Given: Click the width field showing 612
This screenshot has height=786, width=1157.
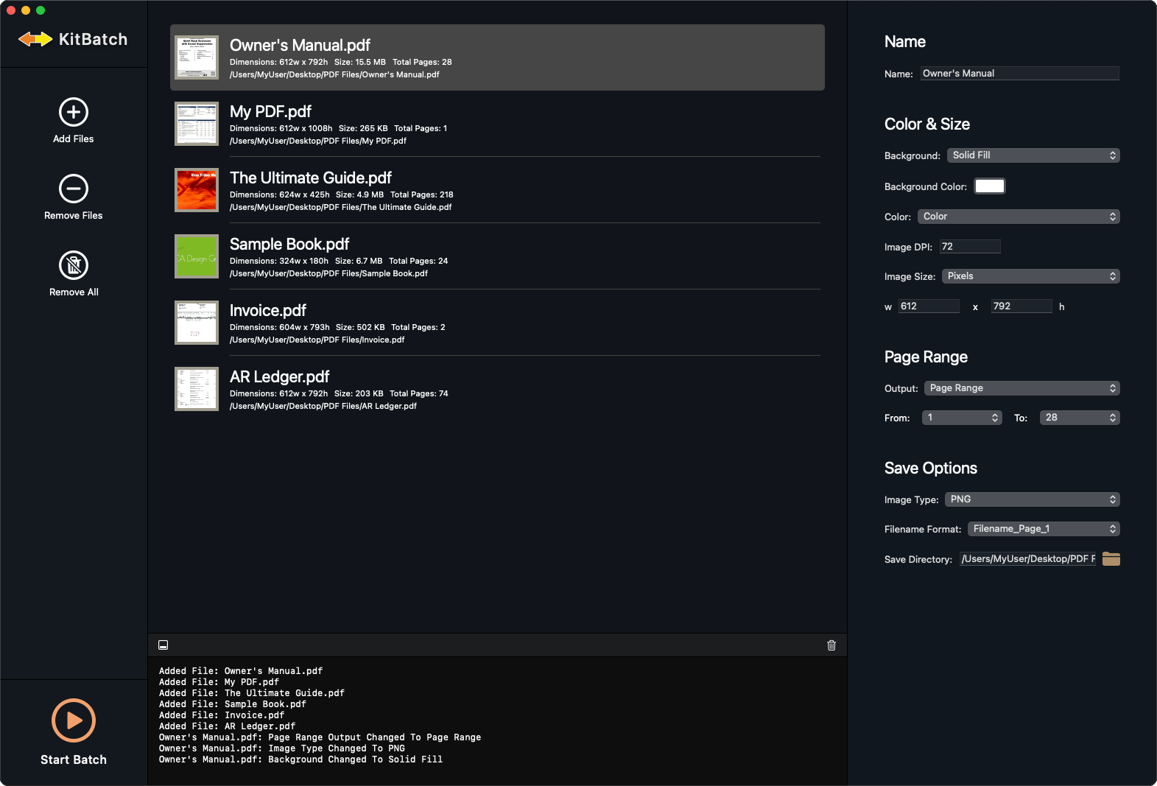Looking at the screenshot, I should point(929,306).
